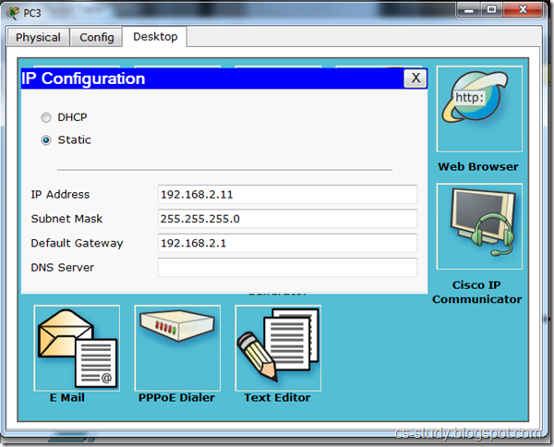
Task: Minimize the PC3 window
Action: [x=468, y=9]
